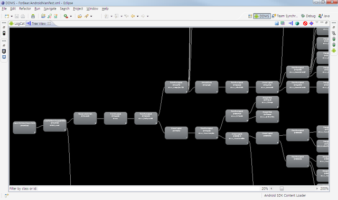Open the Search icon dropdown arrow
The height and width of the screenshot is (200, 338).
[x=91, y=16]
